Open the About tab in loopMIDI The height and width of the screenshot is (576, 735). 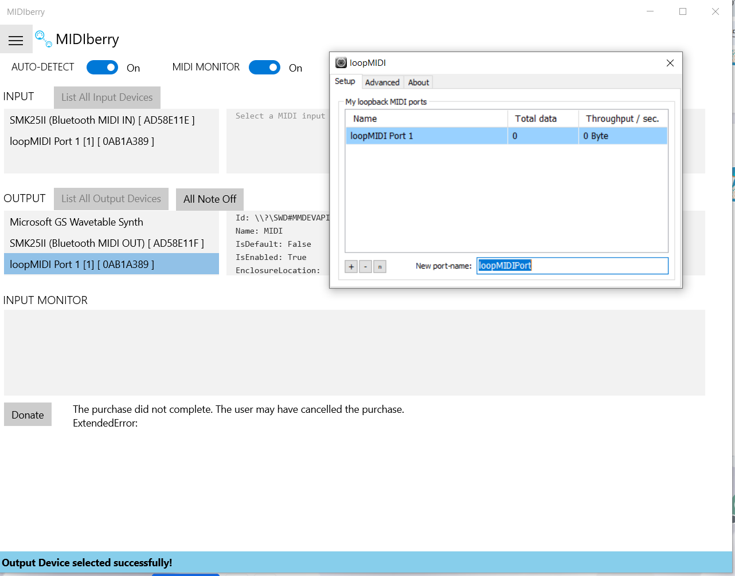click(419, 82)
